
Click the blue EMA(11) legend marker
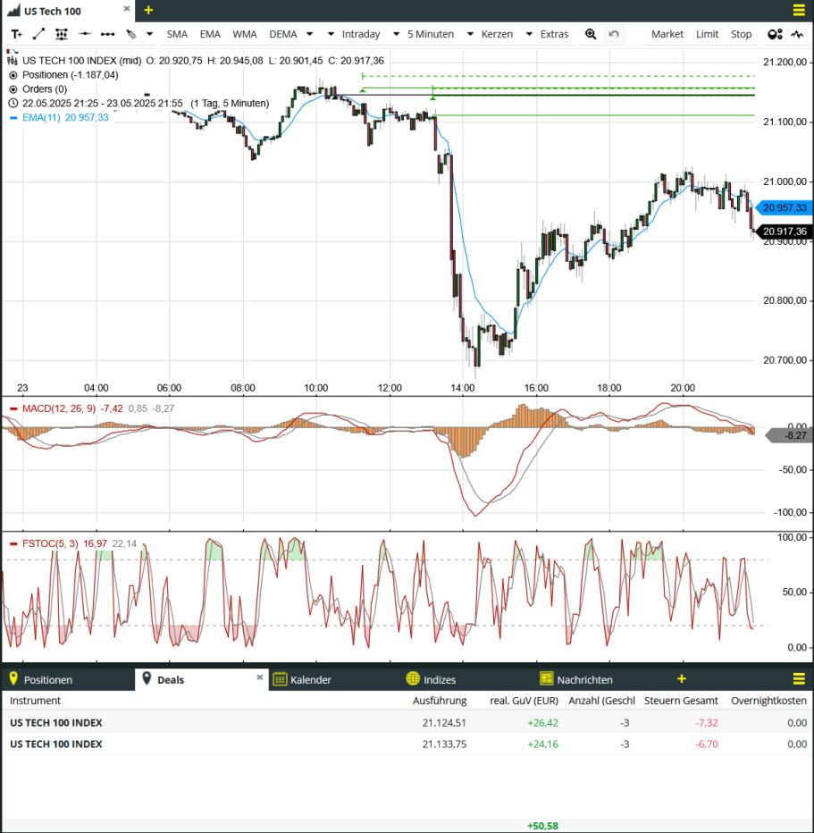coord(13,118)
